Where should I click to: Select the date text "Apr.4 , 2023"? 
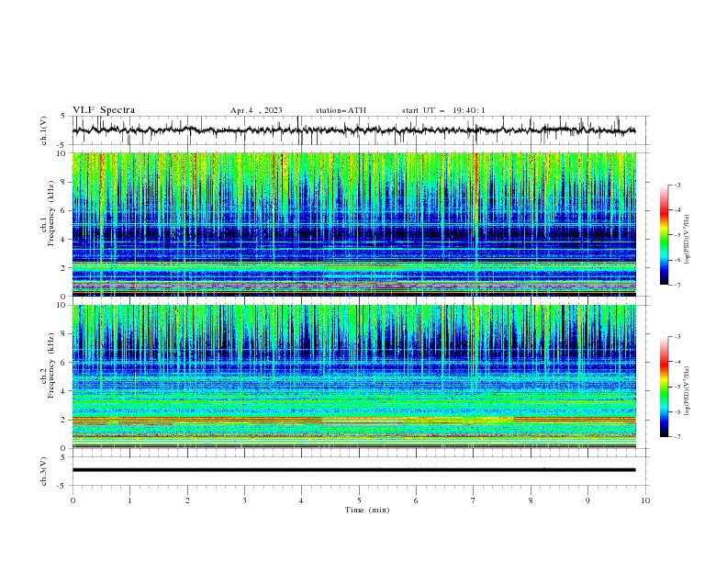pos(256,110)
